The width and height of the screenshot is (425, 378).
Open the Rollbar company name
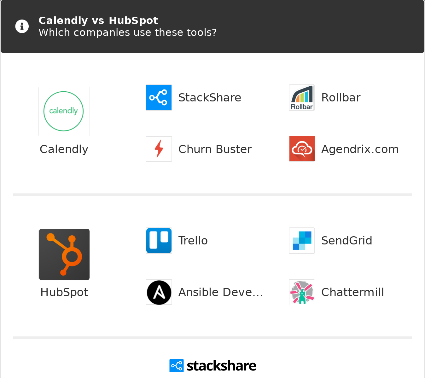341,98
